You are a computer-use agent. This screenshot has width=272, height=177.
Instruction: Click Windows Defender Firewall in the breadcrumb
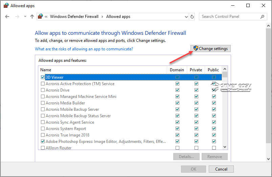[74, 17]
